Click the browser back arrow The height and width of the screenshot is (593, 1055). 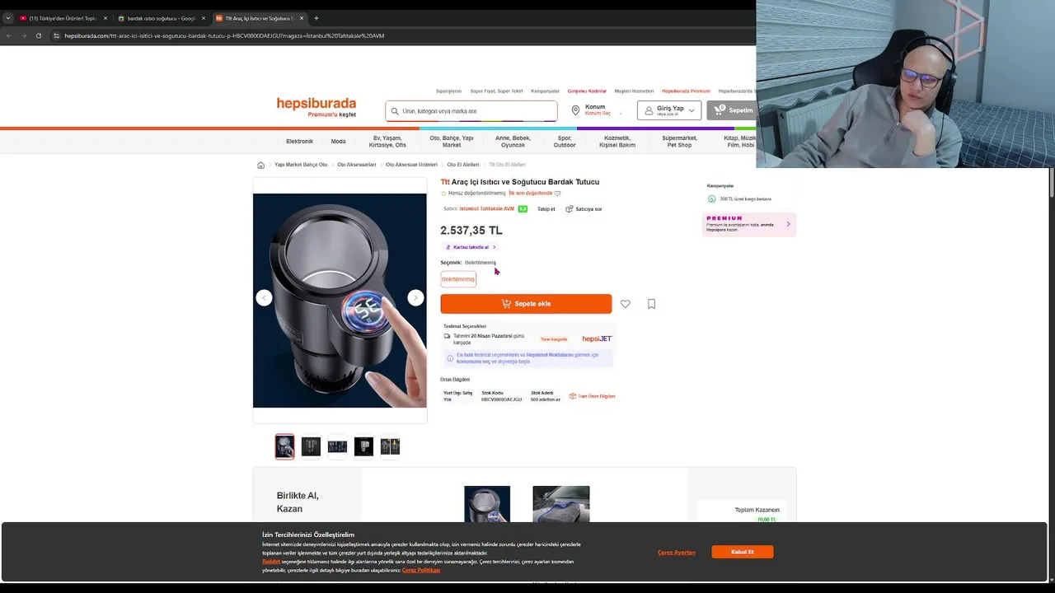pyautogui.click(x=9, y=35)
